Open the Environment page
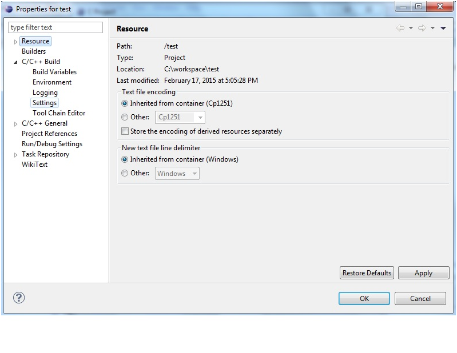457x353 pixels. click(52, 82)
